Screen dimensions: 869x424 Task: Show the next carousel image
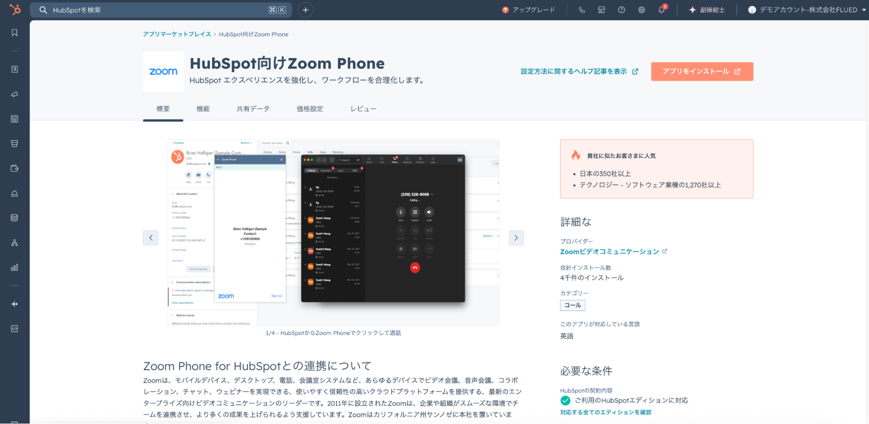point(516,238)
